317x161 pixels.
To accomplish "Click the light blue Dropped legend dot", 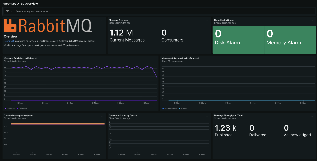I will coord(180,108).
